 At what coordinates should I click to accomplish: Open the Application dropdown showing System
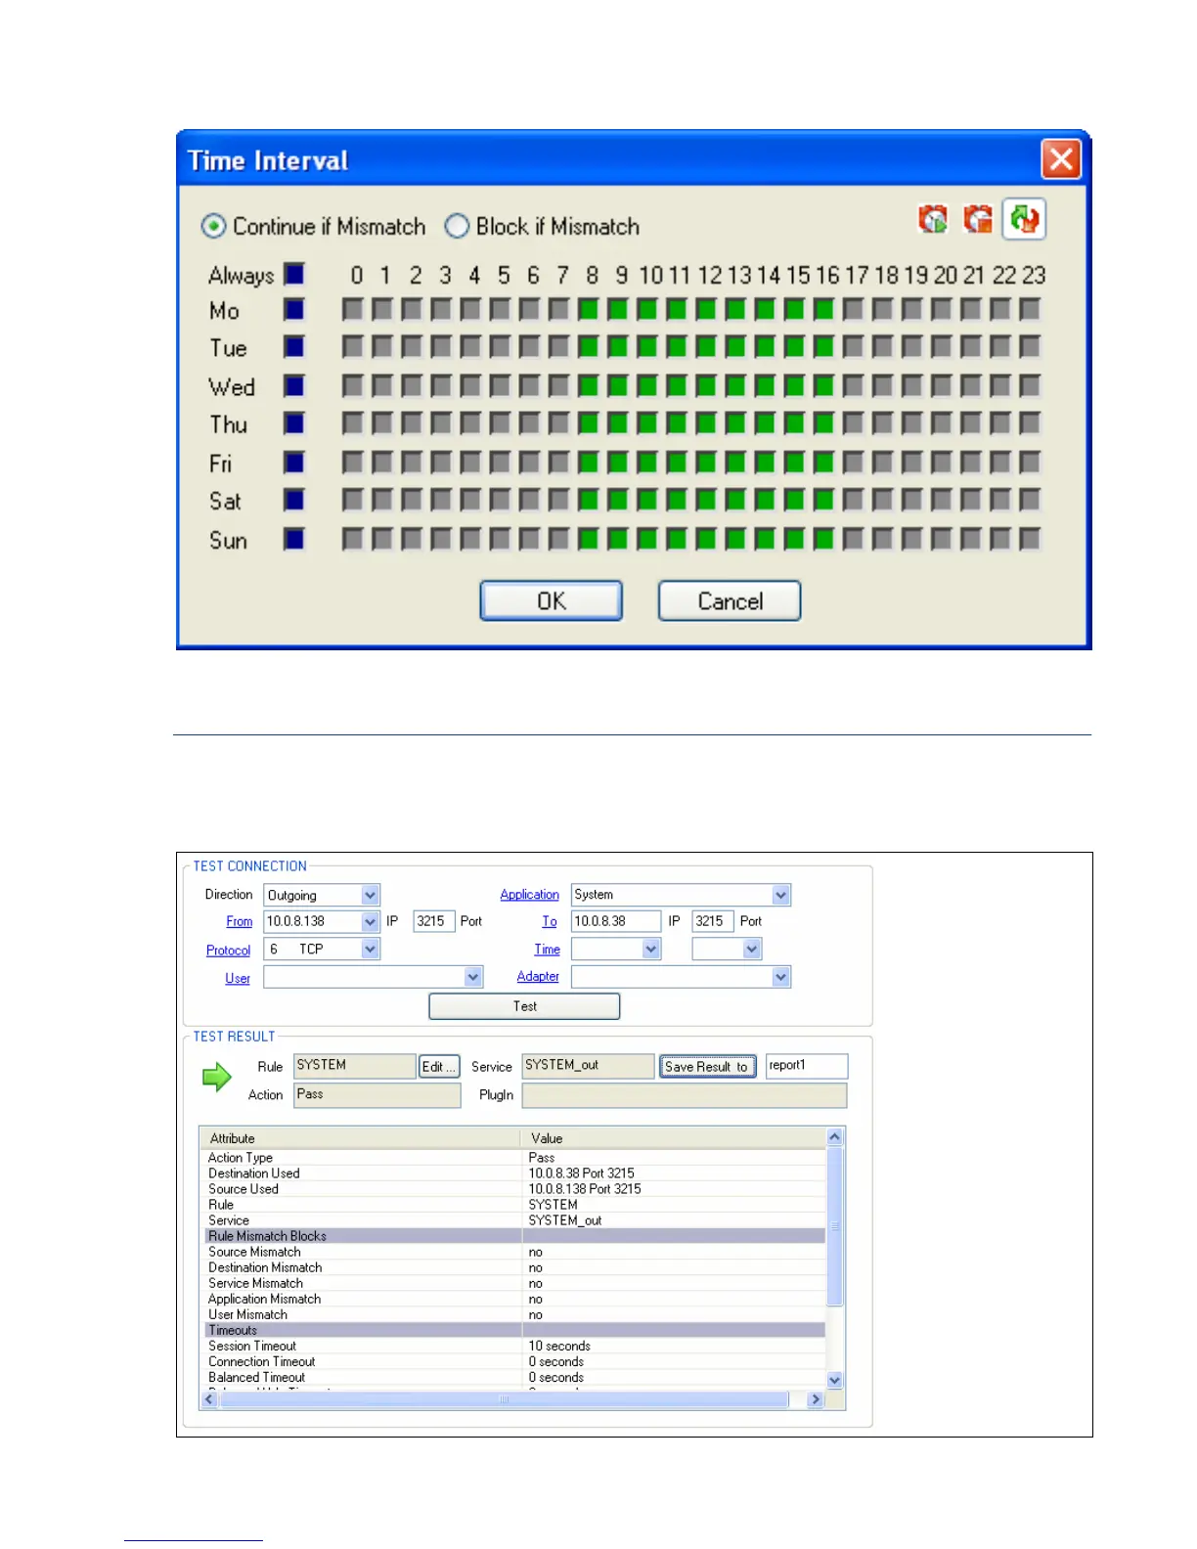[780, 895]
